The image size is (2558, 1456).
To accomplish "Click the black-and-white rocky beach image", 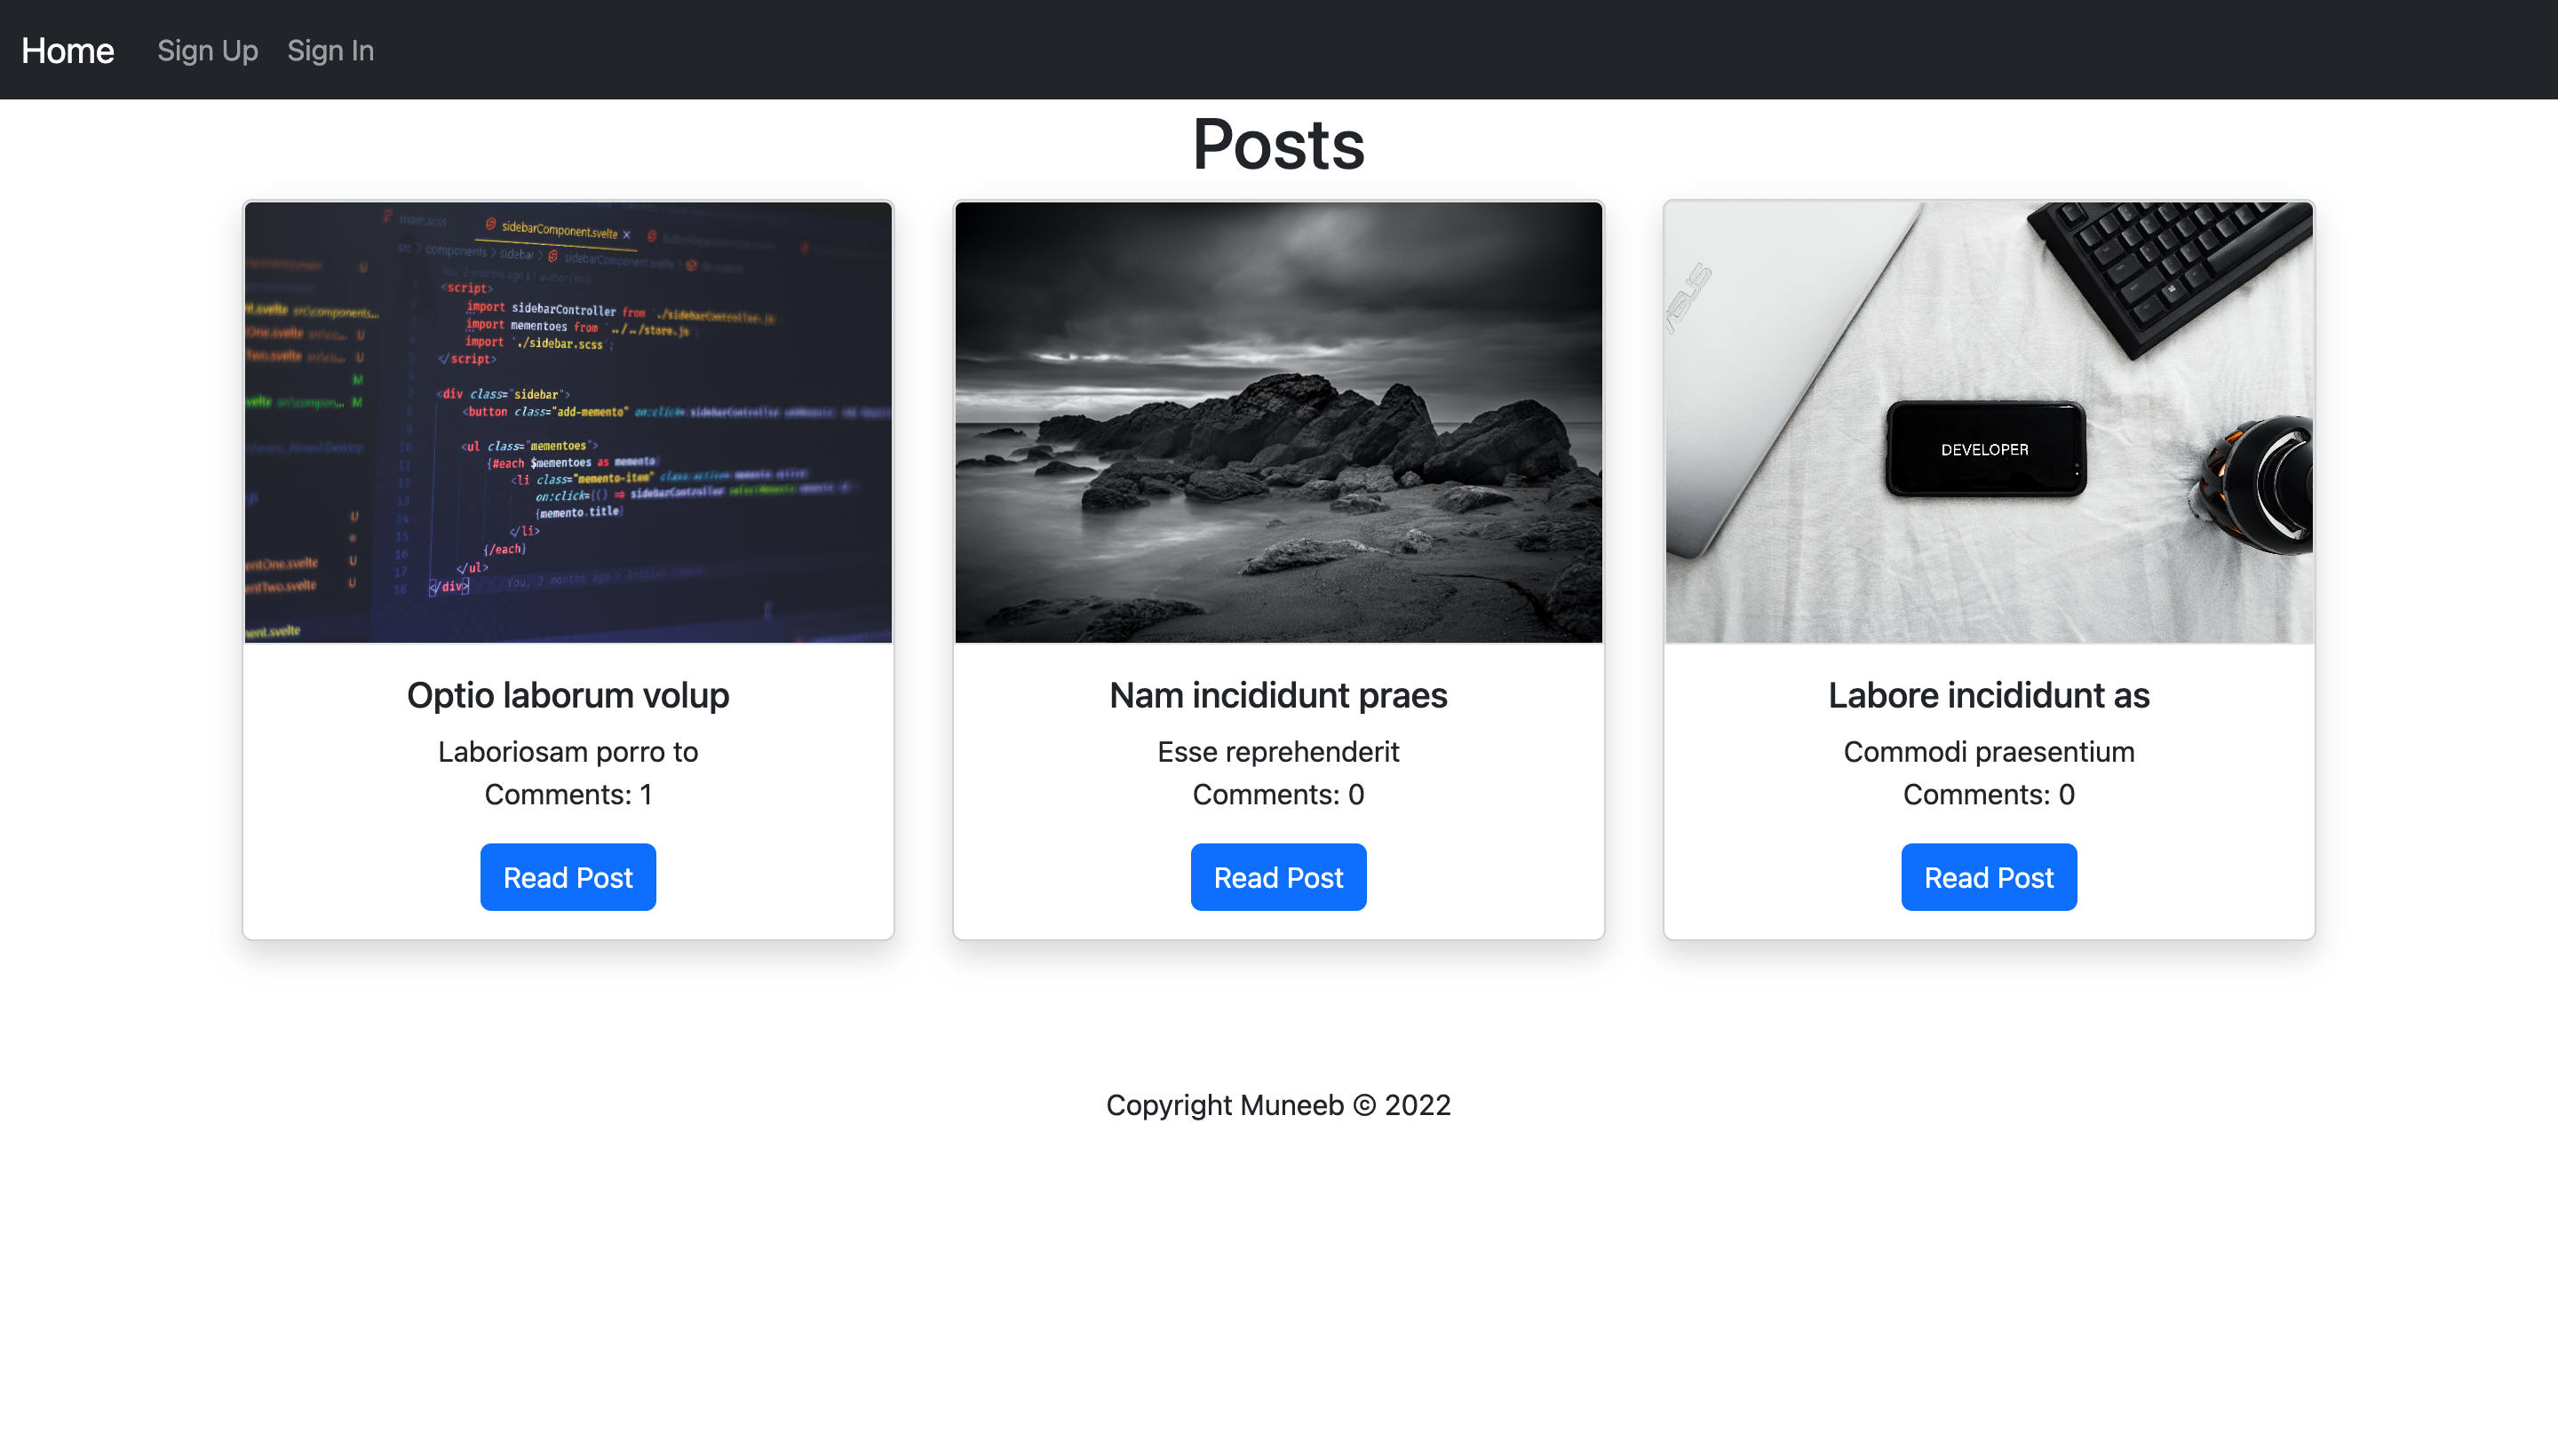I will pyautogui.click(x=1277, y=422).
